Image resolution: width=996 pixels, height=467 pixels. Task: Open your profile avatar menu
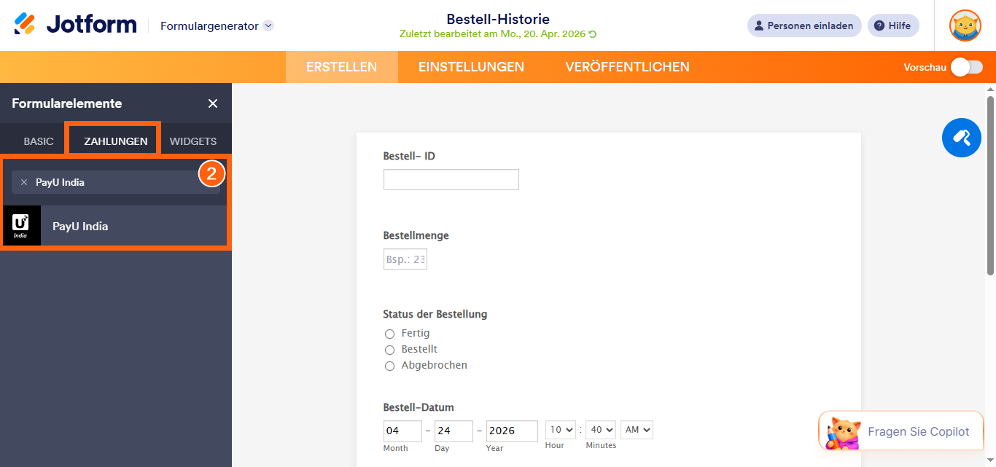965,25
